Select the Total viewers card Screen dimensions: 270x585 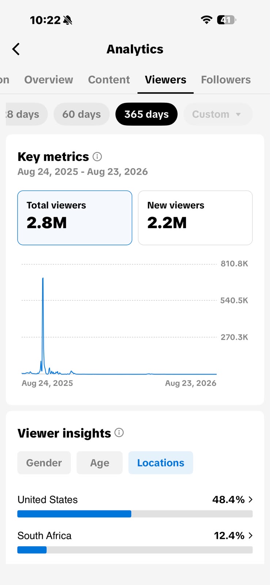pos(75,218)
